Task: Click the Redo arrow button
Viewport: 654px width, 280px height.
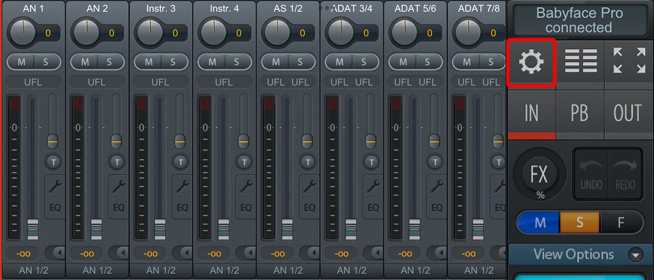Action: coord(625,173)
